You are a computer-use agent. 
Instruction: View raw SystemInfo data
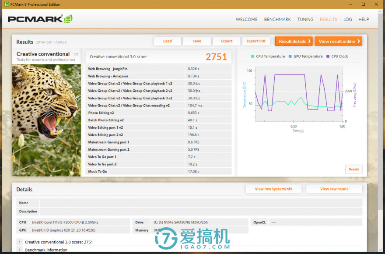click(x=273, y=189)
